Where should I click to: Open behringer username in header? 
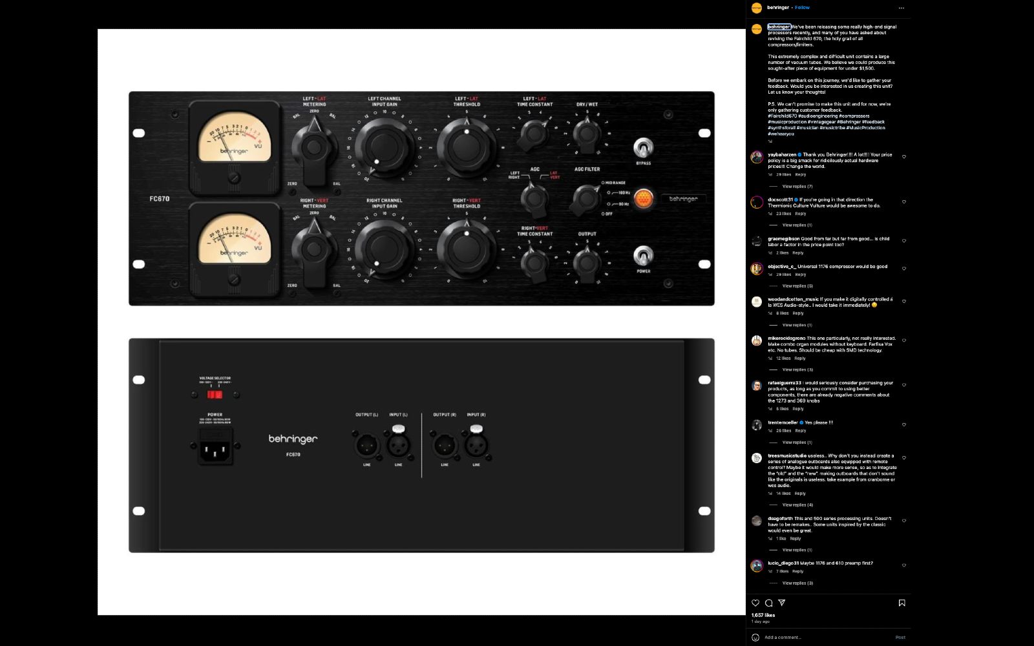(x=778, y=8)
